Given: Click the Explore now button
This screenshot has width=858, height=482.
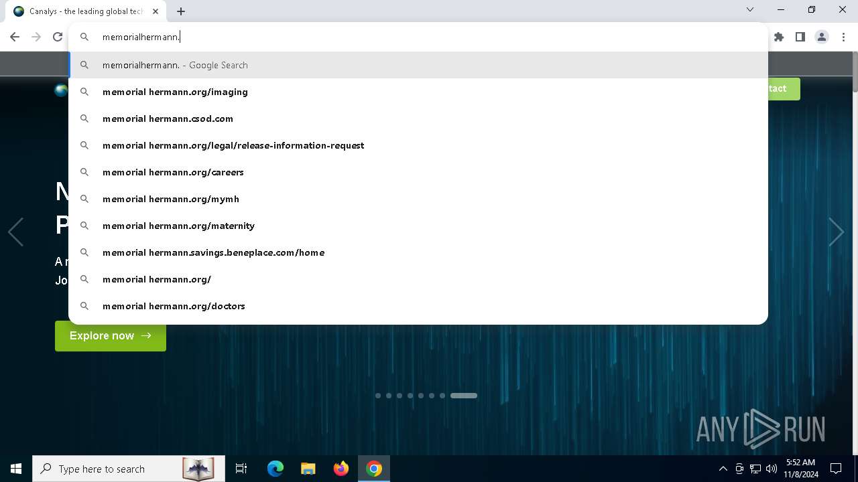Looking at the screenshot, I should (x=111, y=335).
